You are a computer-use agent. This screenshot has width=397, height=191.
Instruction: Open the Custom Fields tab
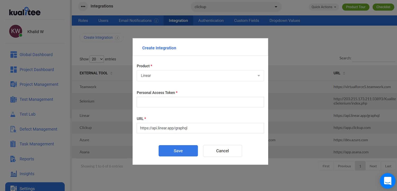point(246,21)
